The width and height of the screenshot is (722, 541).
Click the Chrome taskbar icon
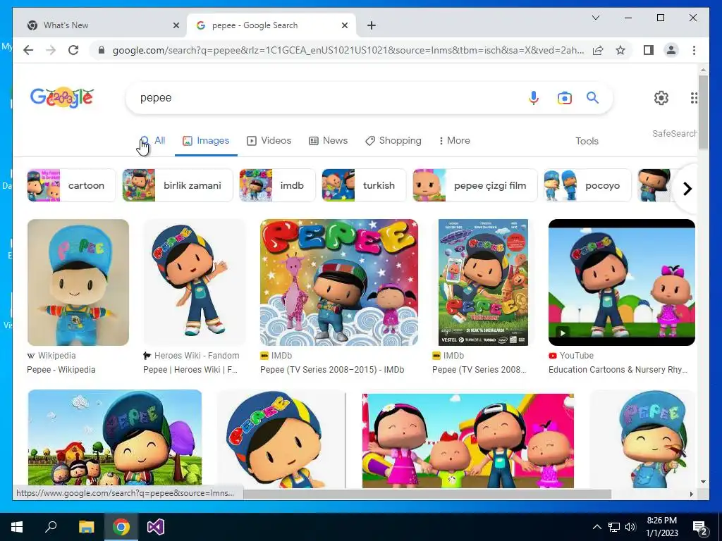(121, 527)
